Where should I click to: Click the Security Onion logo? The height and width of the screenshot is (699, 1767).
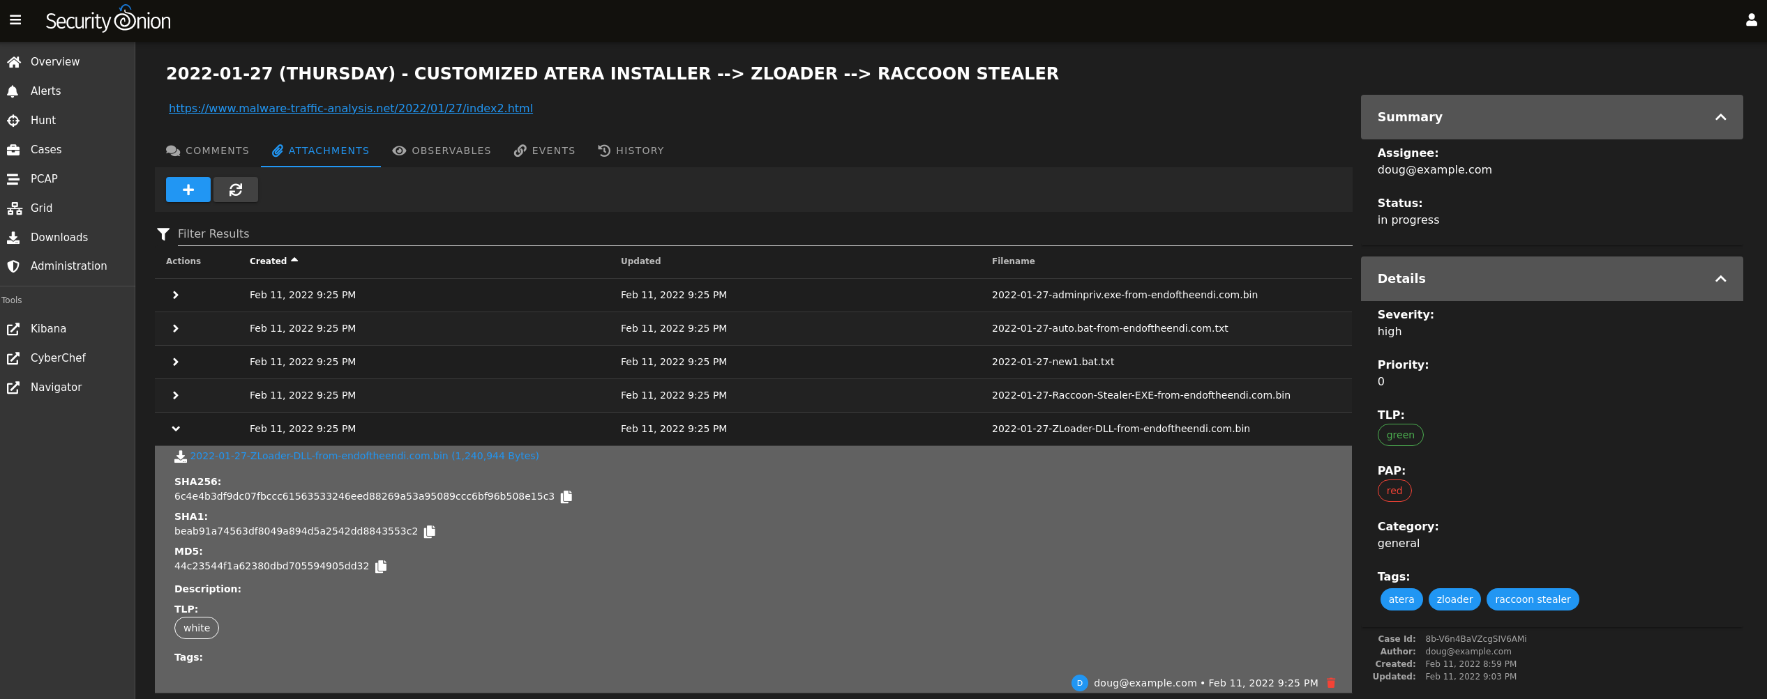point(108,20)
